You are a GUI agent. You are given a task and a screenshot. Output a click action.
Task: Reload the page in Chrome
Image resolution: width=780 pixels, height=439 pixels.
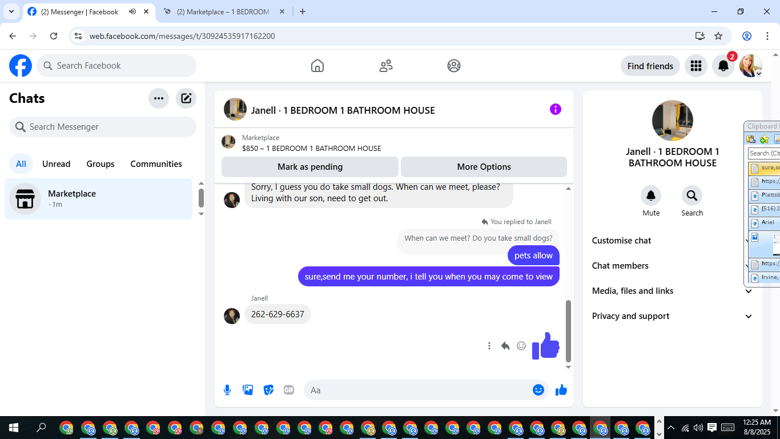point(54,36)
